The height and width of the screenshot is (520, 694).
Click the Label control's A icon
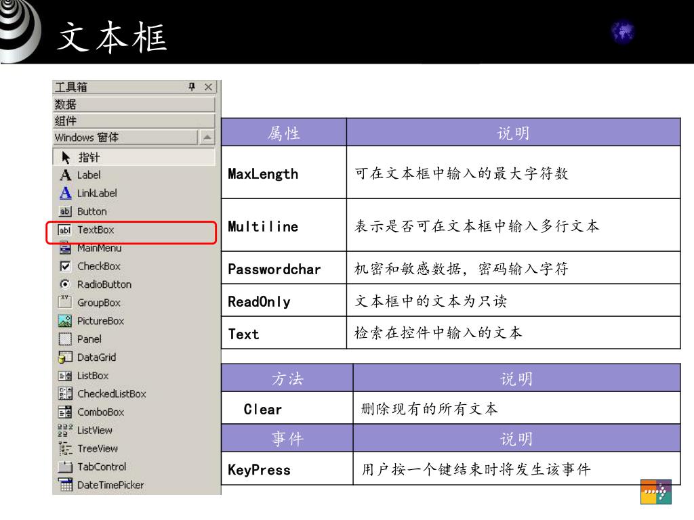65,175
